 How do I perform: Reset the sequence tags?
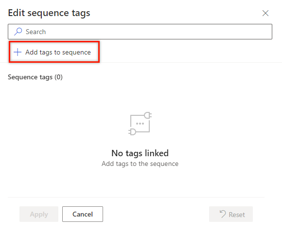coord(231,214)
